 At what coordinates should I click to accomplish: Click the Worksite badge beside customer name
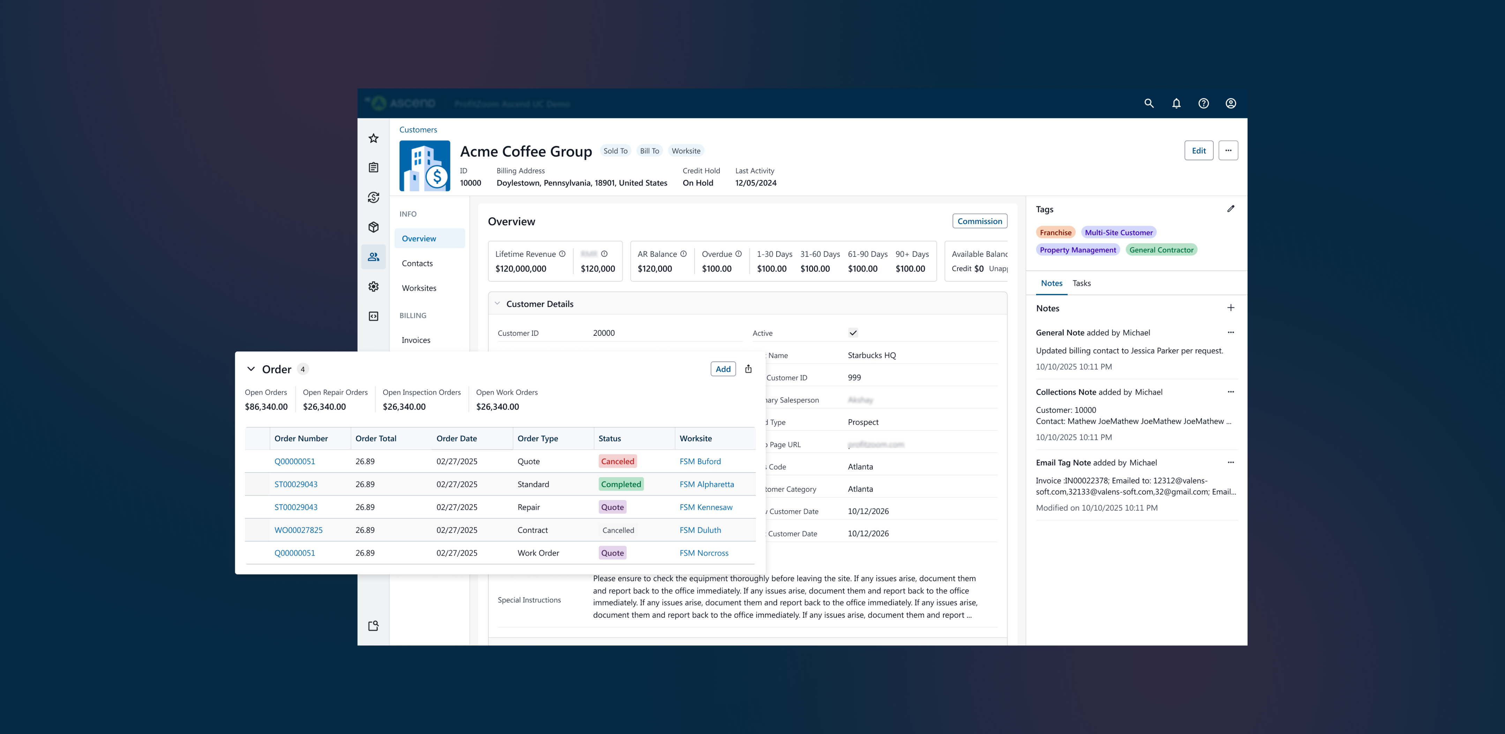pos(686,151)
